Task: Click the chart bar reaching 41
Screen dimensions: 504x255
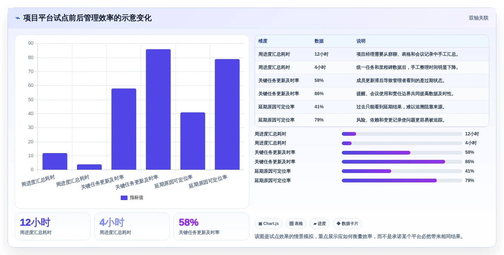Action: 193,141
